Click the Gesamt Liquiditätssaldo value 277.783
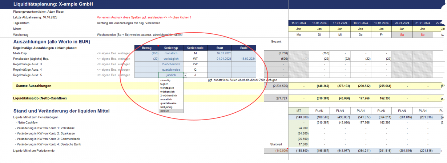The width and height of the screenshot is (447, 163). coord(275,98)
